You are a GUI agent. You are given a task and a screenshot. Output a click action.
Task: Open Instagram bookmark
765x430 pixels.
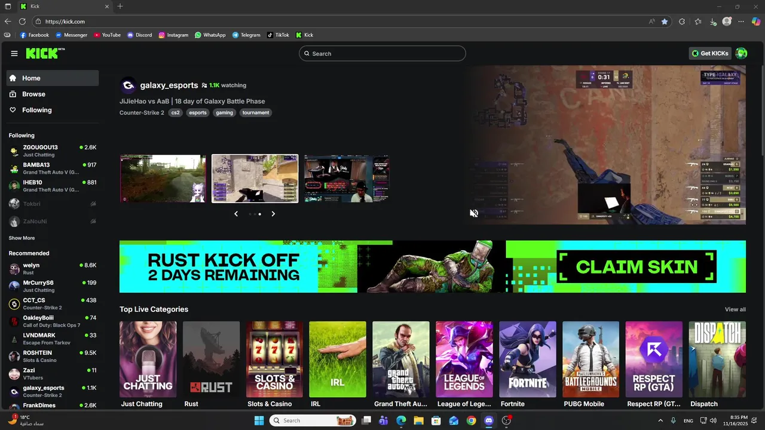tap(173, 35)
